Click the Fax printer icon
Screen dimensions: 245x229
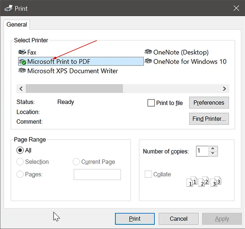pos(22,52)
